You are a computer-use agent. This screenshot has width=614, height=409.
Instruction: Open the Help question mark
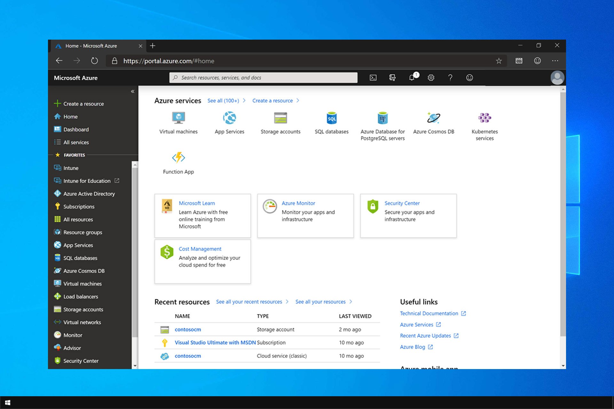click(x=450, y=78)
